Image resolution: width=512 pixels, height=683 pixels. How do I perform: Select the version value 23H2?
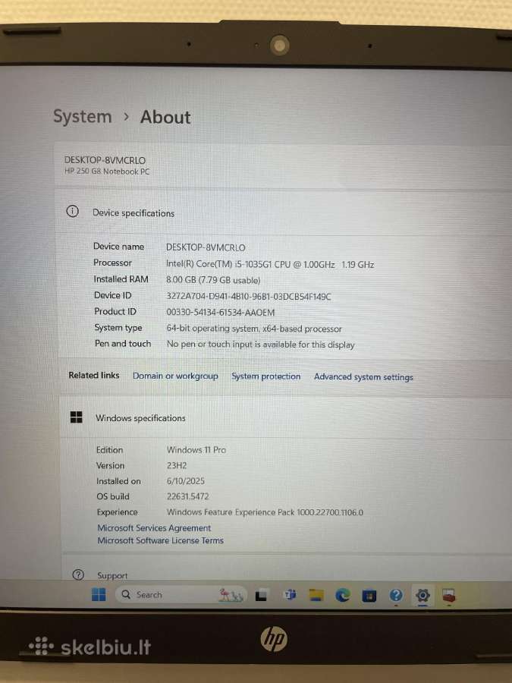pos(177,466)
